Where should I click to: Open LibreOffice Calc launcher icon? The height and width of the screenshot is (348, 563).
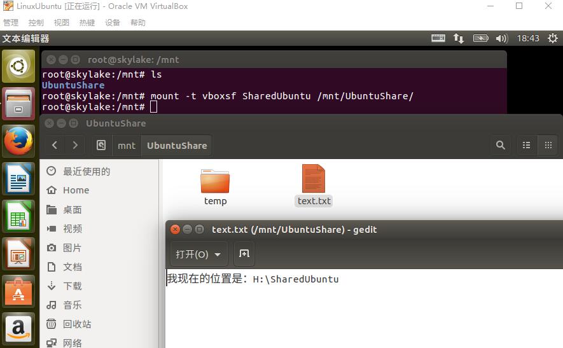(18, 216)
